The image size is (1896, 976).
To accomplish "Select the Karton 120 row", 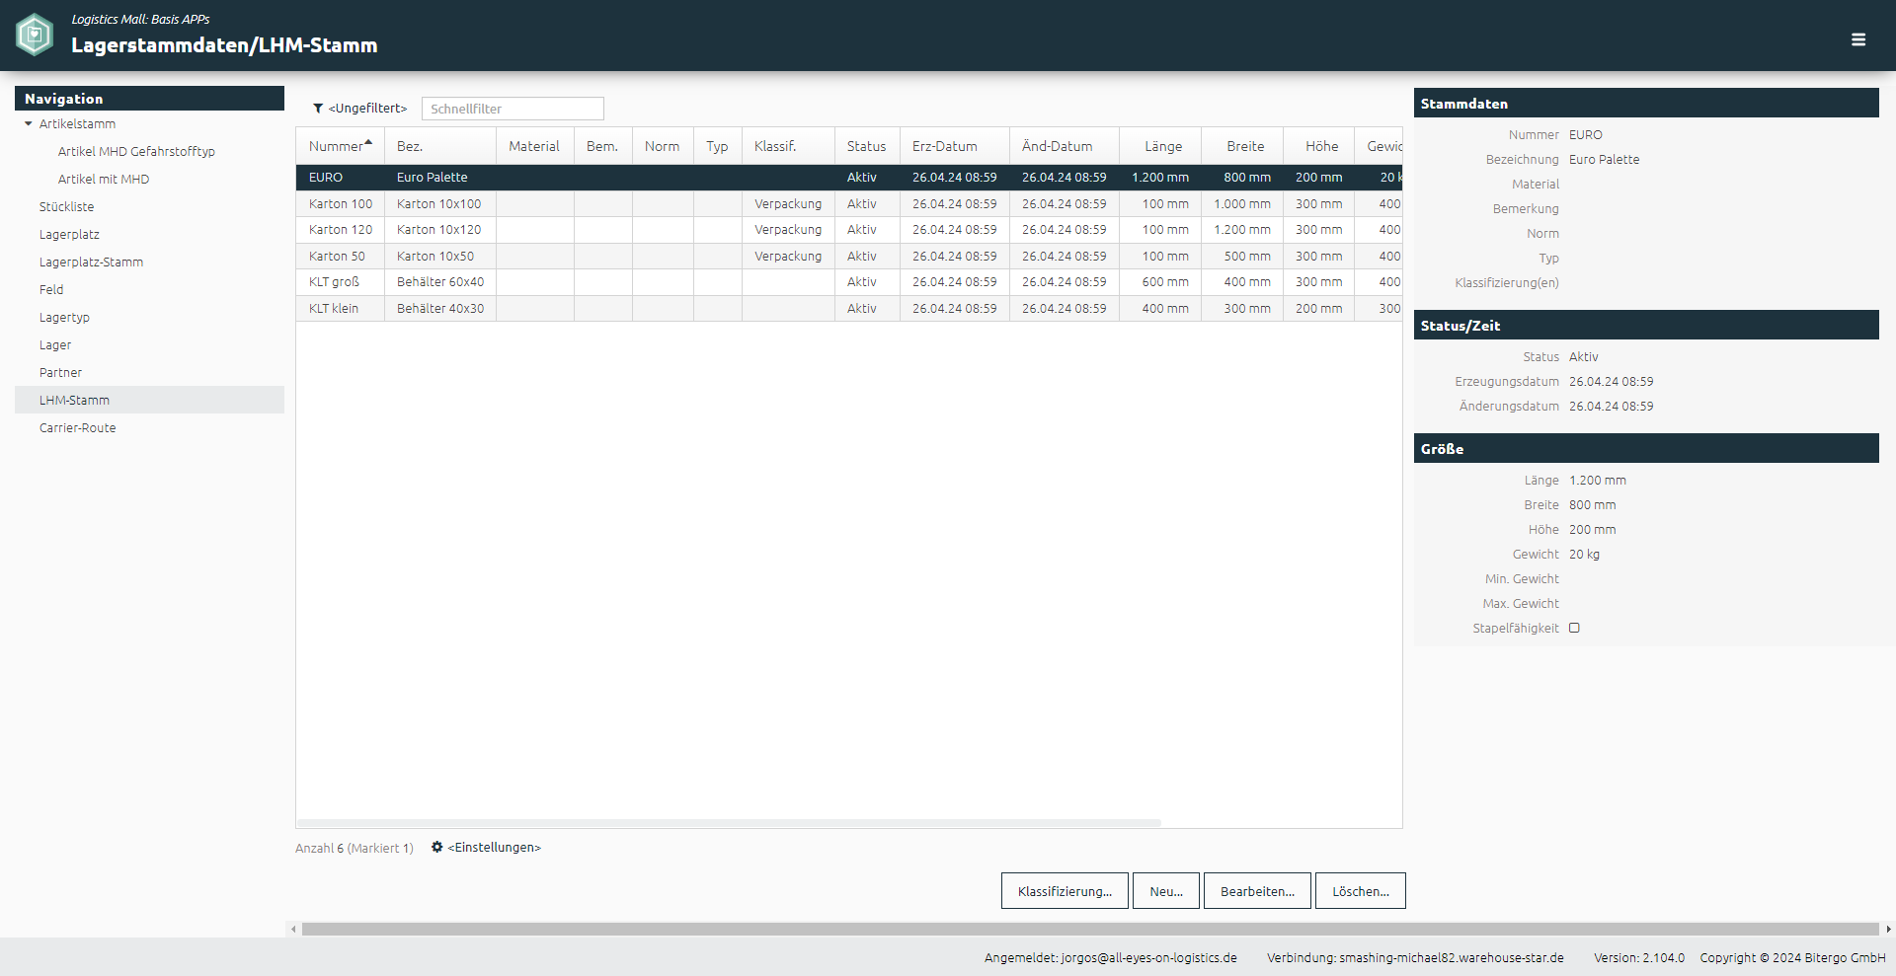I will point(849,230).
